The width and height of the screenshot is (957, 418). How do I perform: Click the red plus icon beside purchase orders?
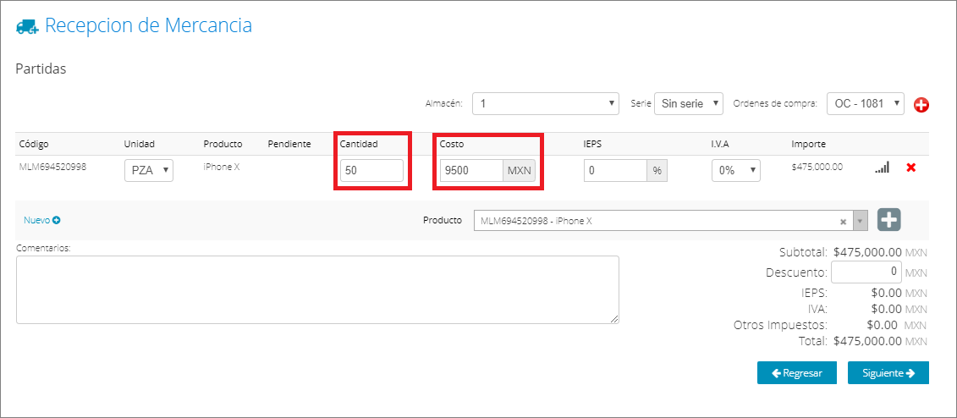(x=921, y=105)
